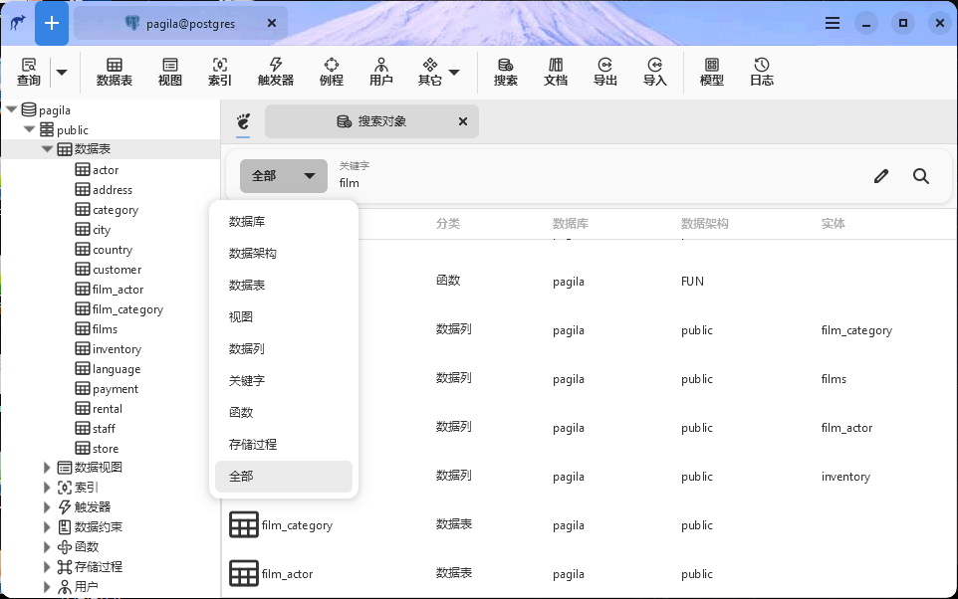Viewport: 958px width, 599px height.
Task: Click the 触发器 toolbar icon
Action: pyautogui.click(x=276, y=72)
